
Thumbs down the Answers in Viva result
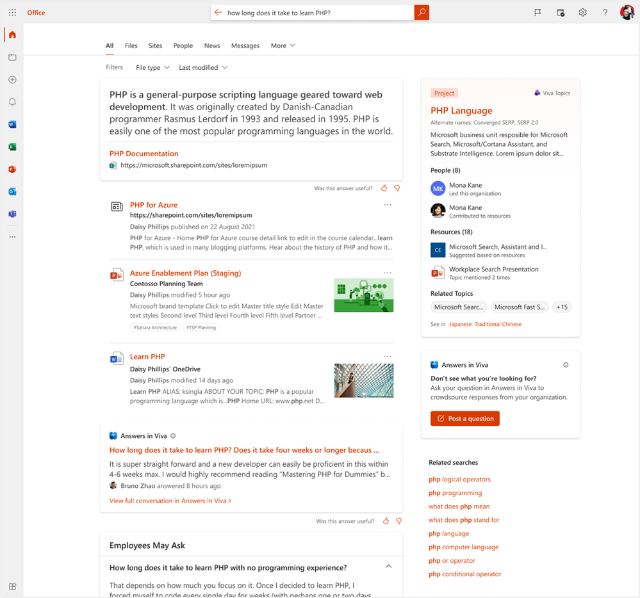[398, 521]
